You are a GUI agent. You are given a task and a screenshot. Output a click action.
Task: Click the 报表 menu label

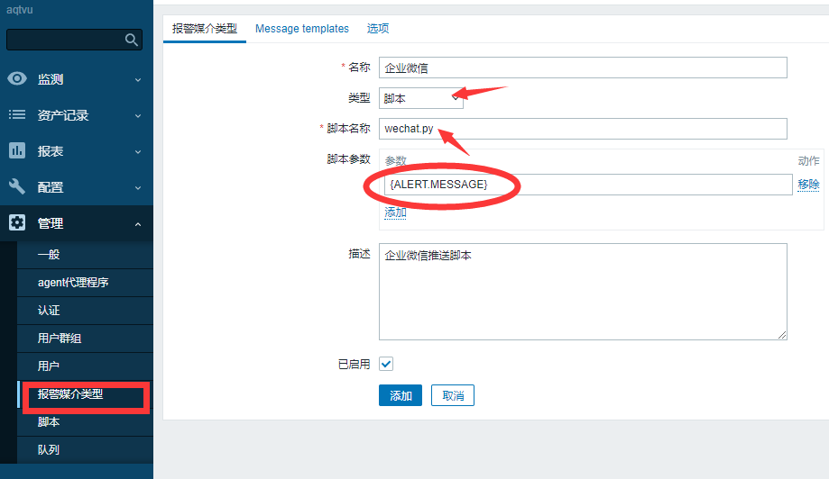pyautogui.click(x=51, y=151)
